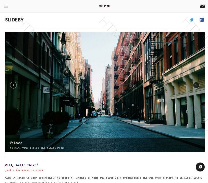Click the round black leaf button

click(x=200, y=167)
